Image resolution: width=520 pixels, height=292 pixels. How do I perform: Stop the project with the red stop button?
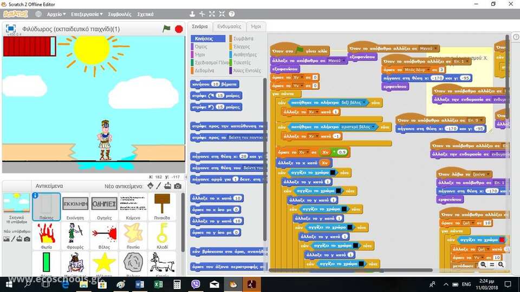(x=179, y=29)
